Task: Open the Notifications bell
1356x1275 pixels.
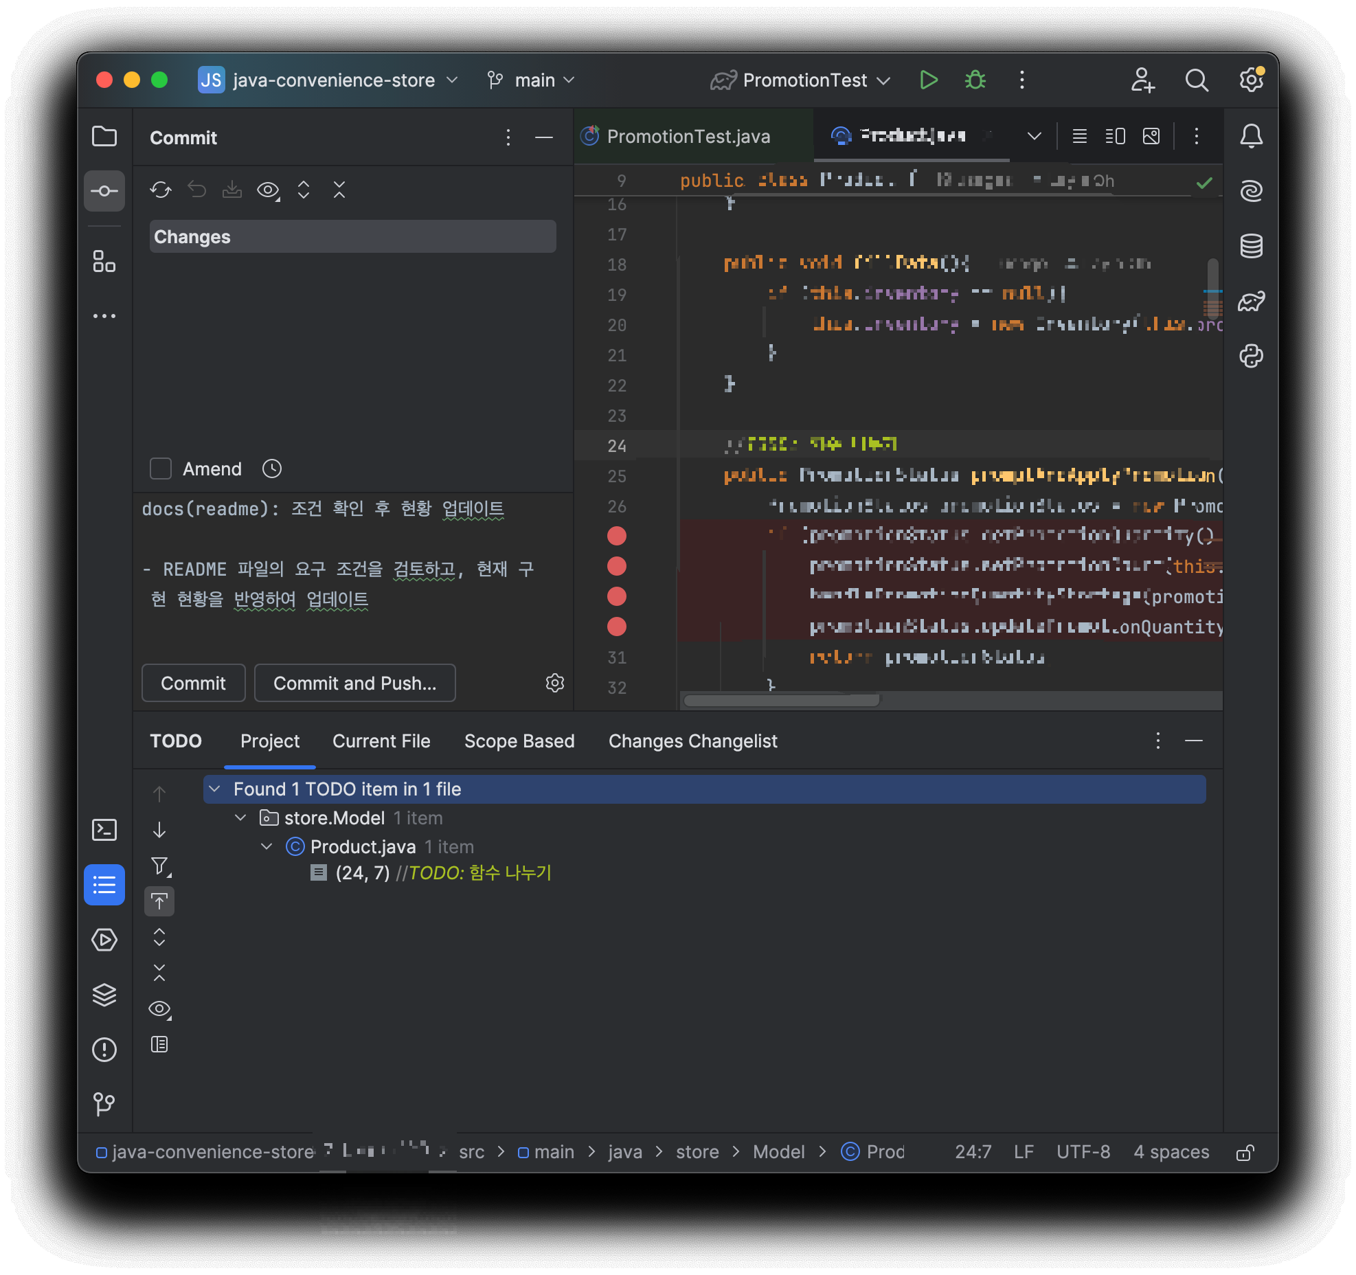Action: [1251, 136]
